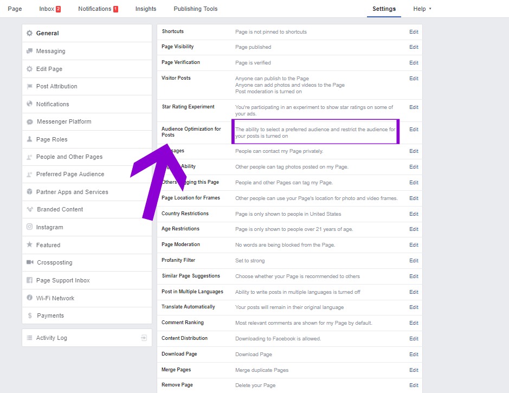Click the Partner Apps and Services cube icon

(29, 192)
